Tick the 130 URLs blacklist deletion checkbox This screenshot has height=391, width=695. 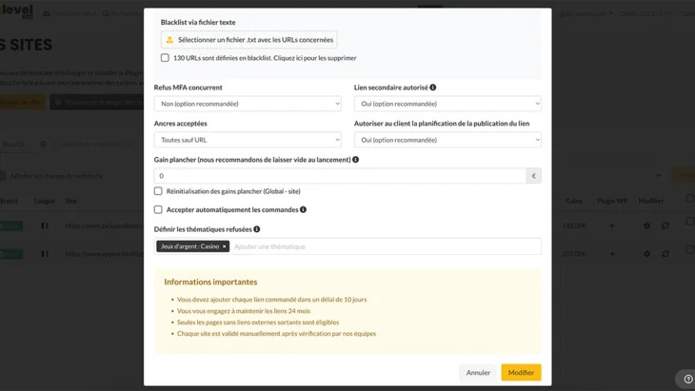(x=165, y=58)
